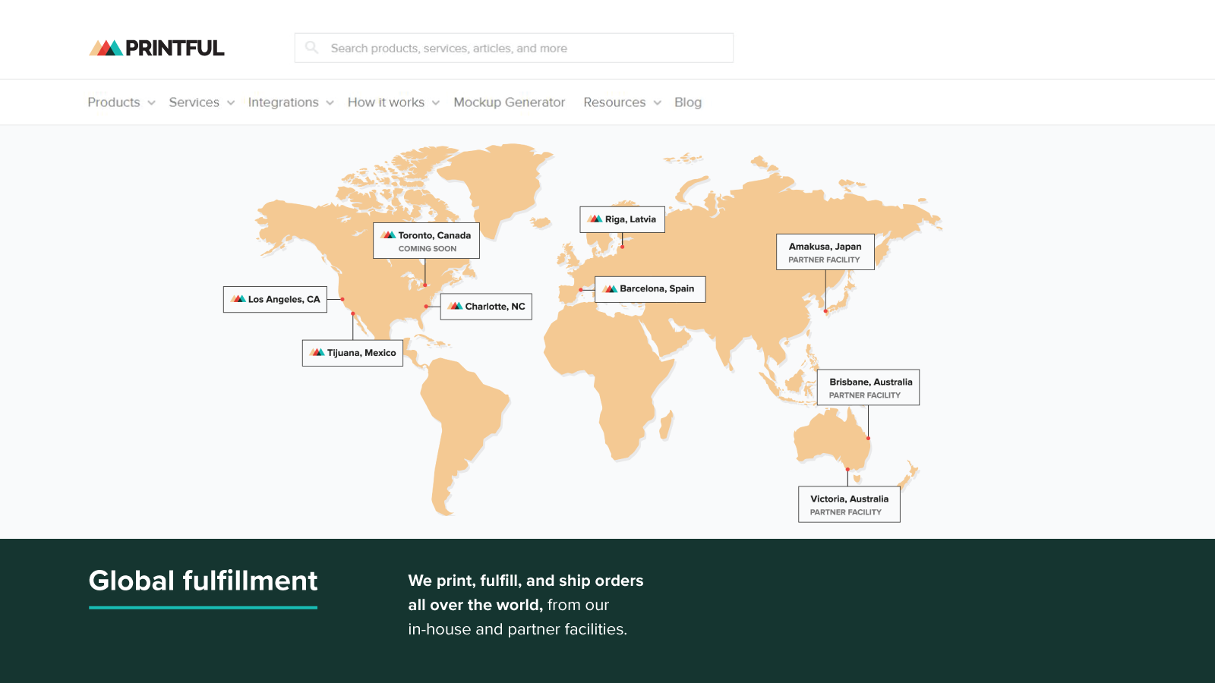
Task: Expand the Services dropdown chevron
Action: coord(231,103)
